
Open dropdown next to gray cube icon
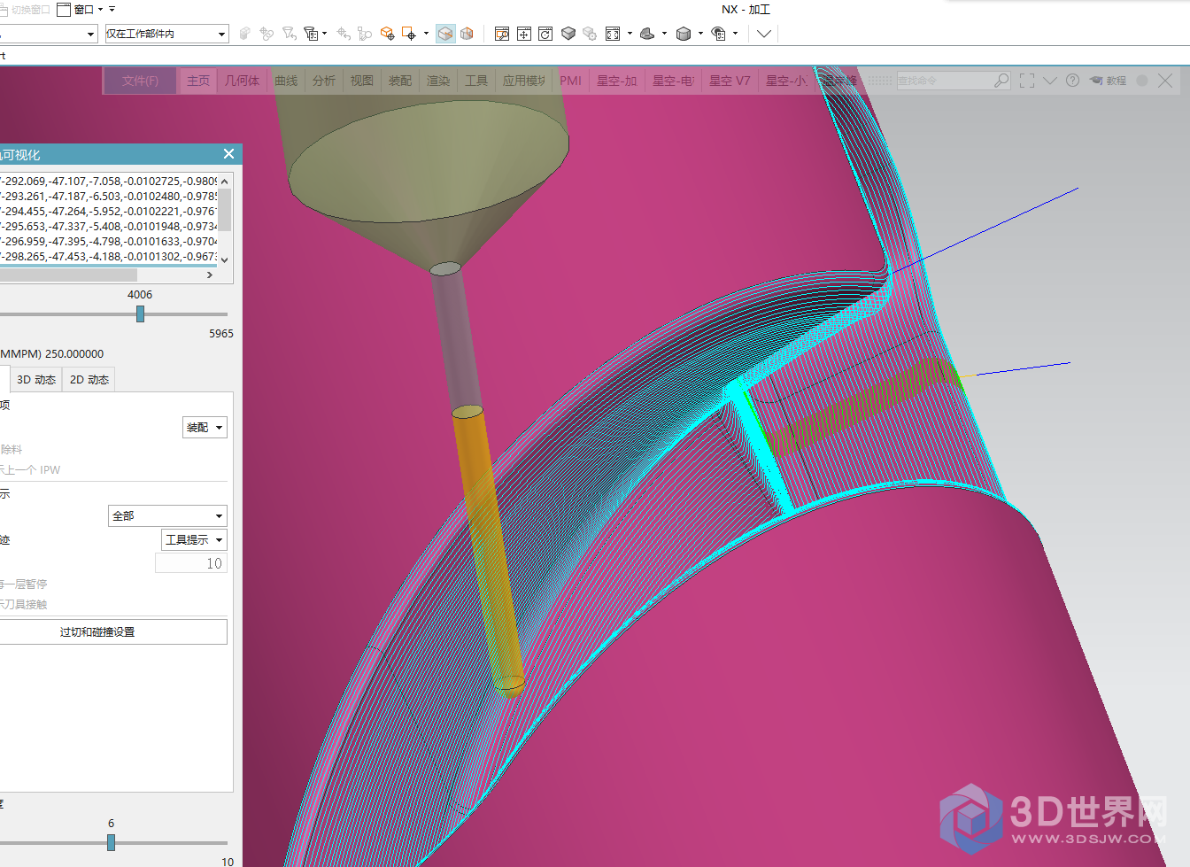coord(700,34)
